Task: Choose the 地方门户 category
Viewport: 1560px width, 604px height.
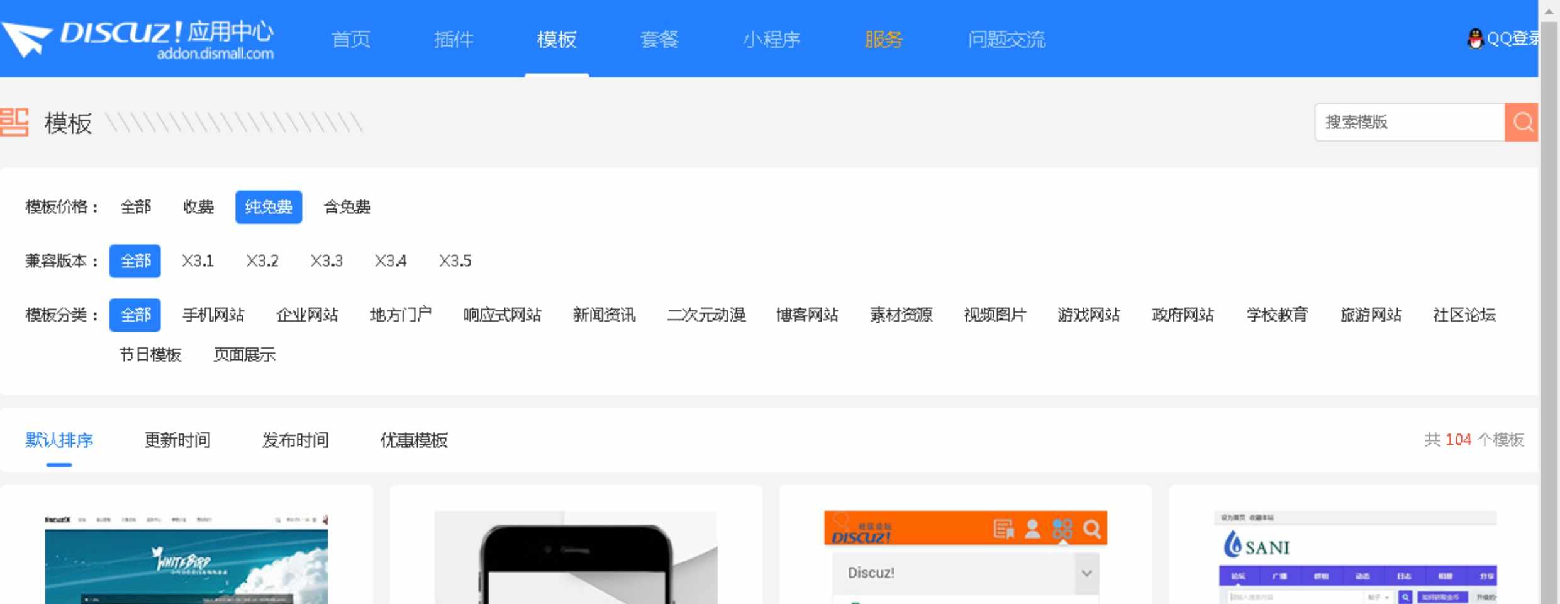Action: click(401, 315)
